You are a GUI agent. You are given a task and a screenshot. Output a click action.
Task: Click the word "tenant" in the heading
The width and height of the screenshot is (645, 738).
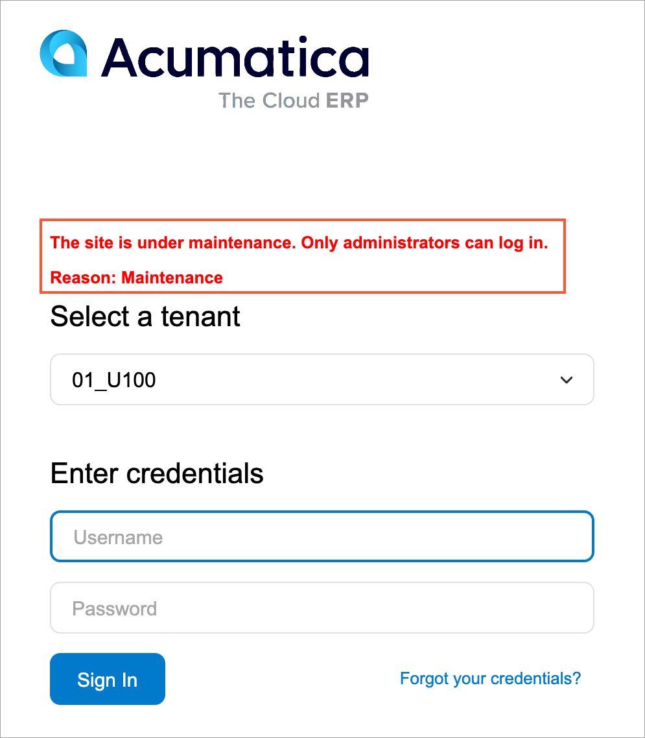(x=201, y=317)
